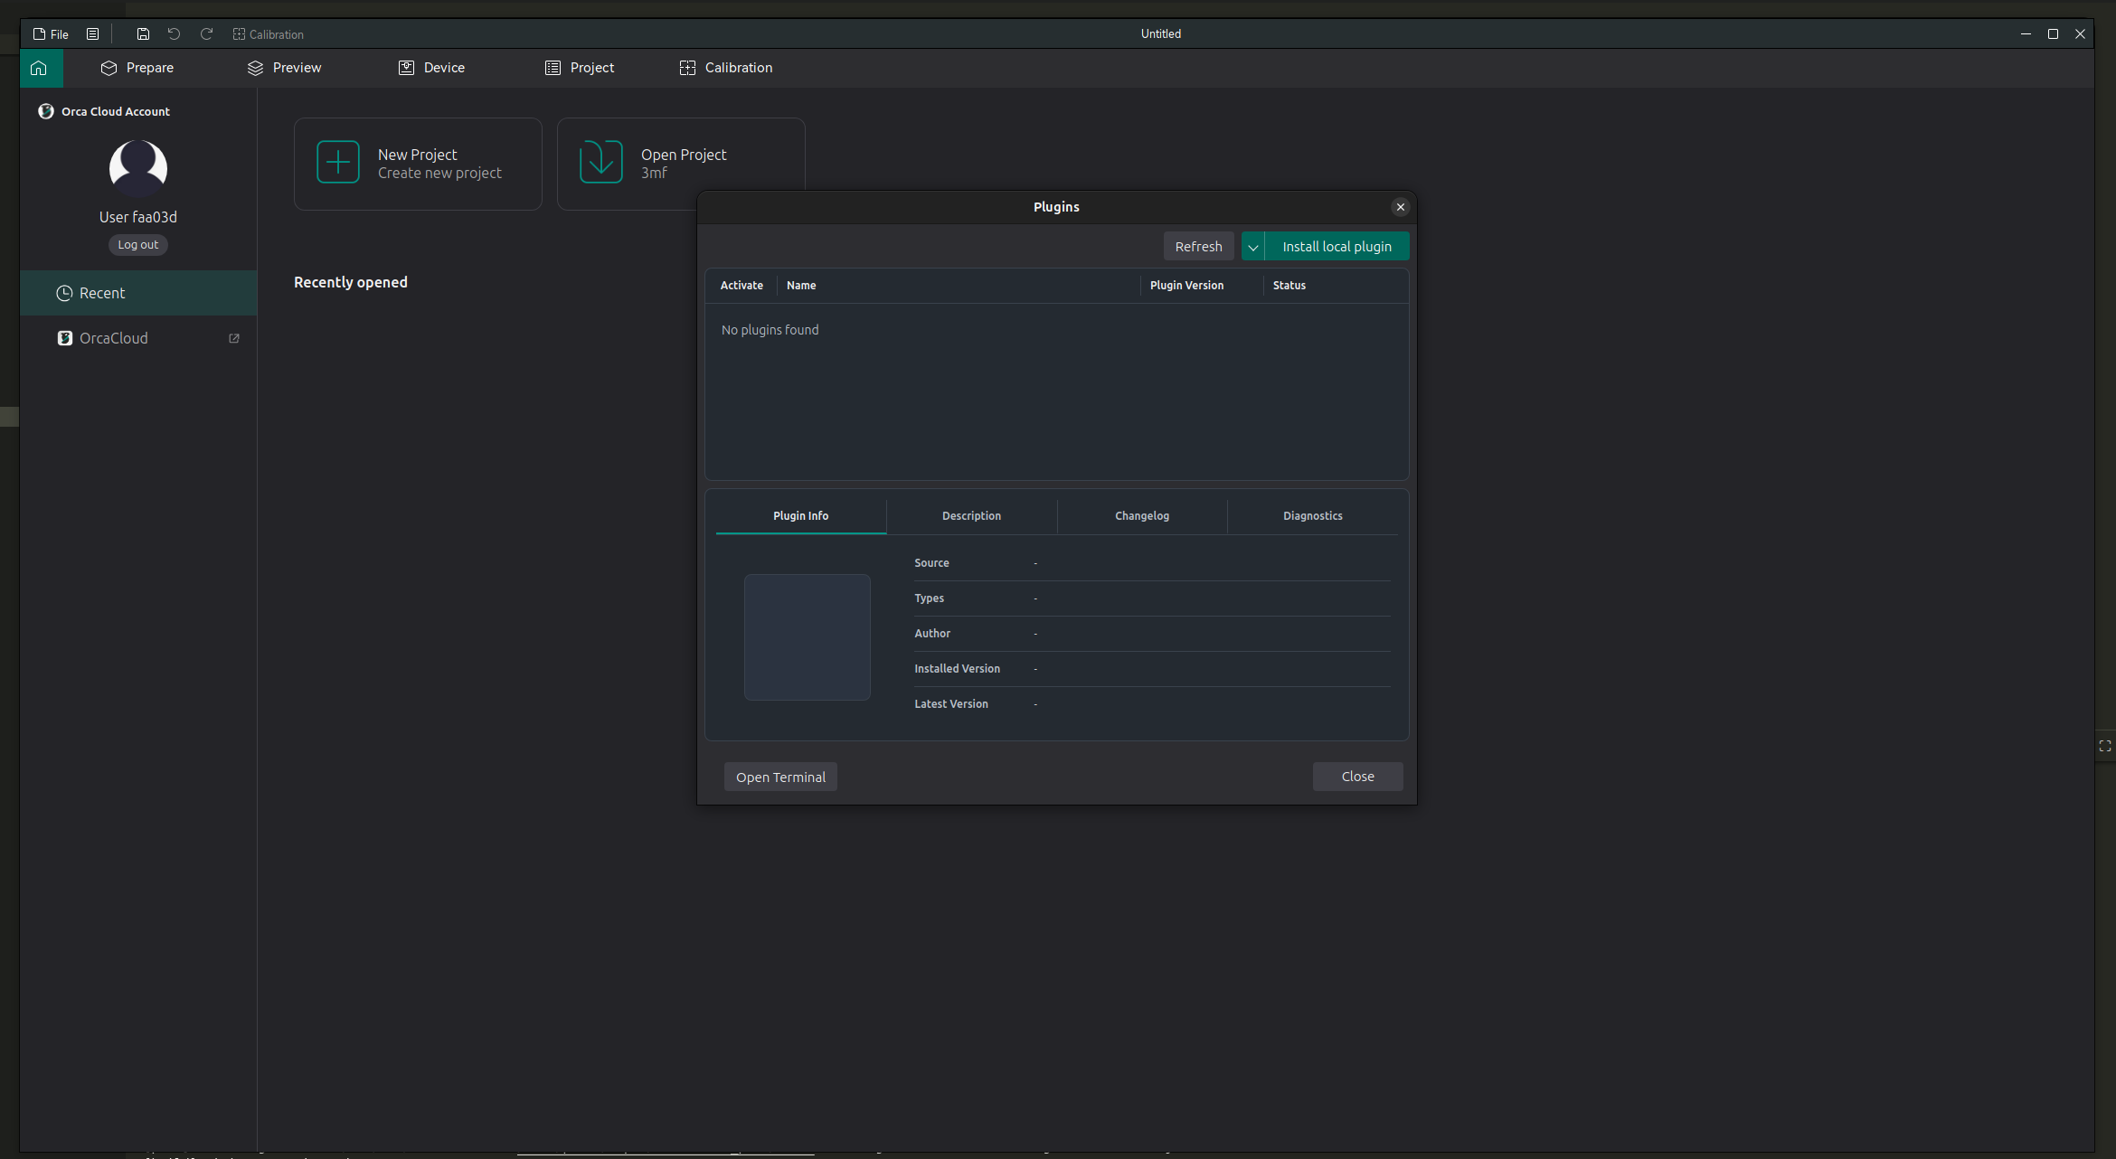Image resolution: width=2116 pixels, height=1159 pixels.
Task: Click the 'Installed Version' label
Action: pos(957,669)
